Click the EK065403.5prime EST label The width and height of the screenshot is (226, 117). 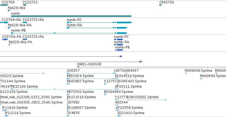pos(132,81)
